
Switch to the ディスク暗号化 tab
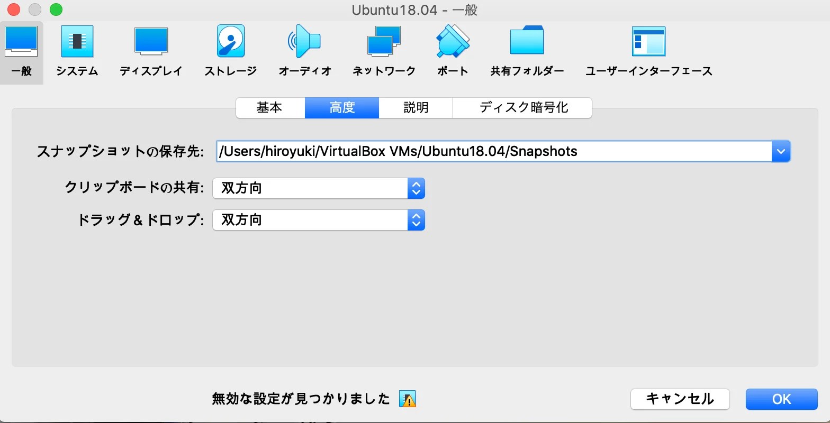(522, 108)
